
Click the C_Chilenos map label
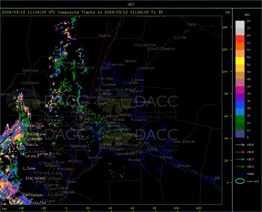pos(30,83)
